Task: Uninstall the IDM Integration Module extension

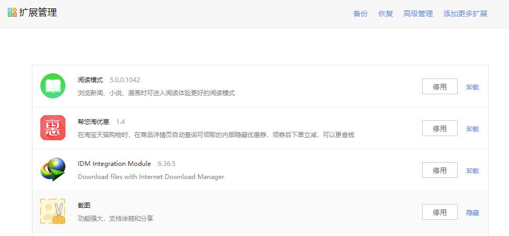Action: coord(472,171)
